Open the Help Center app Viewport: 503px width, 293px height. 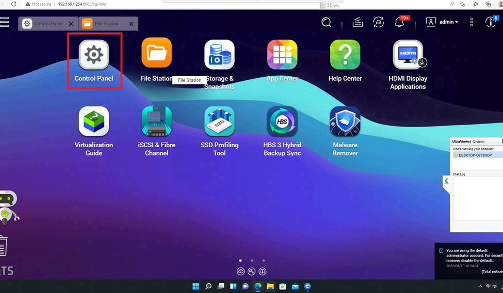click(345, 55)
